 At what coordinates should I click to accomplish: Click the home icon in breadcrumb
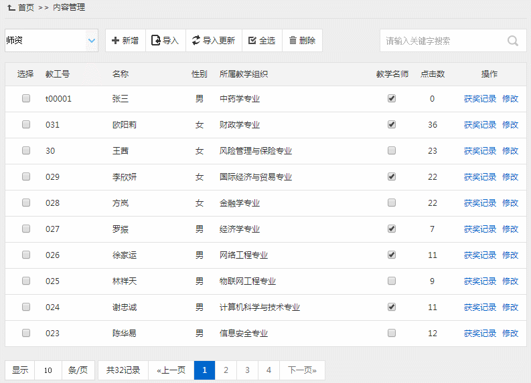pos(11,7)
